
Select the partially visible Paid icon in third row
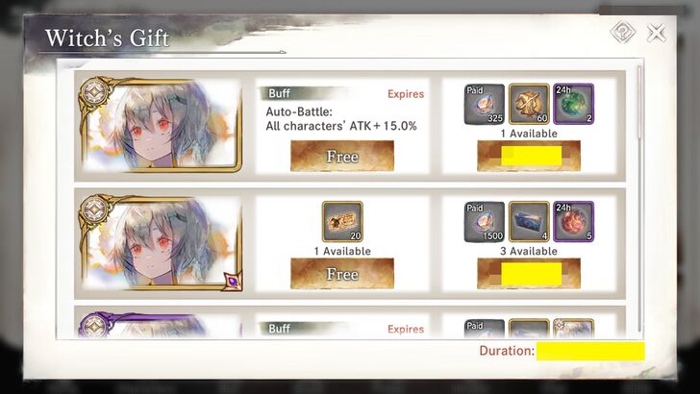485,329
